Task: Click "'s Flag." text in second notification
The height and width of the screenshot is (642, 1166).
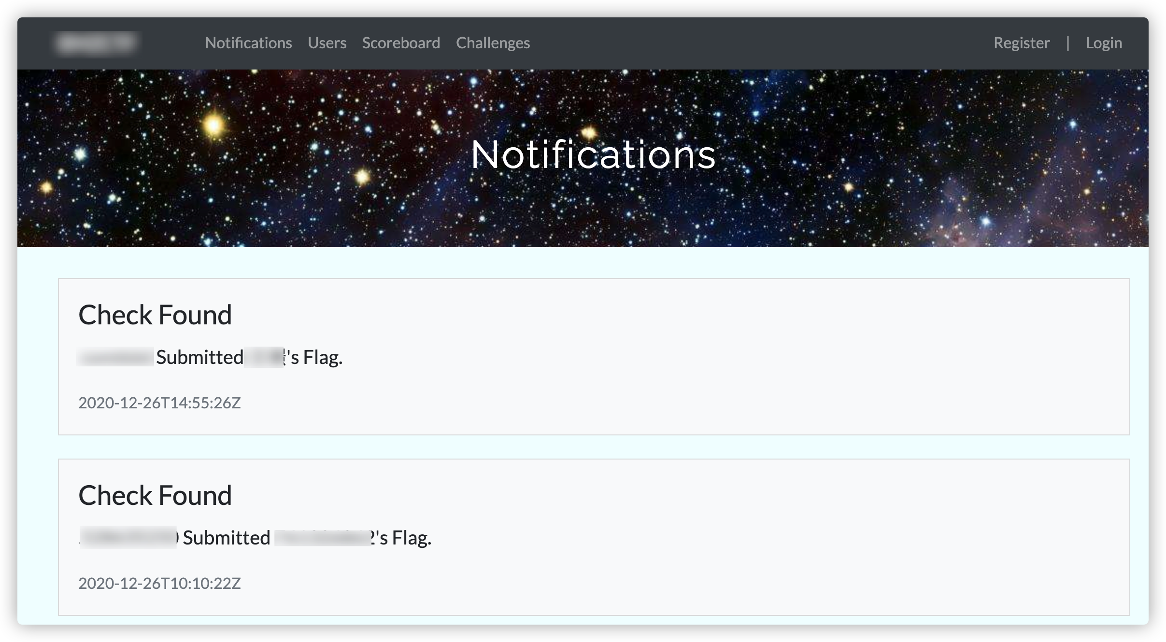Action: [x=404, y=538]
